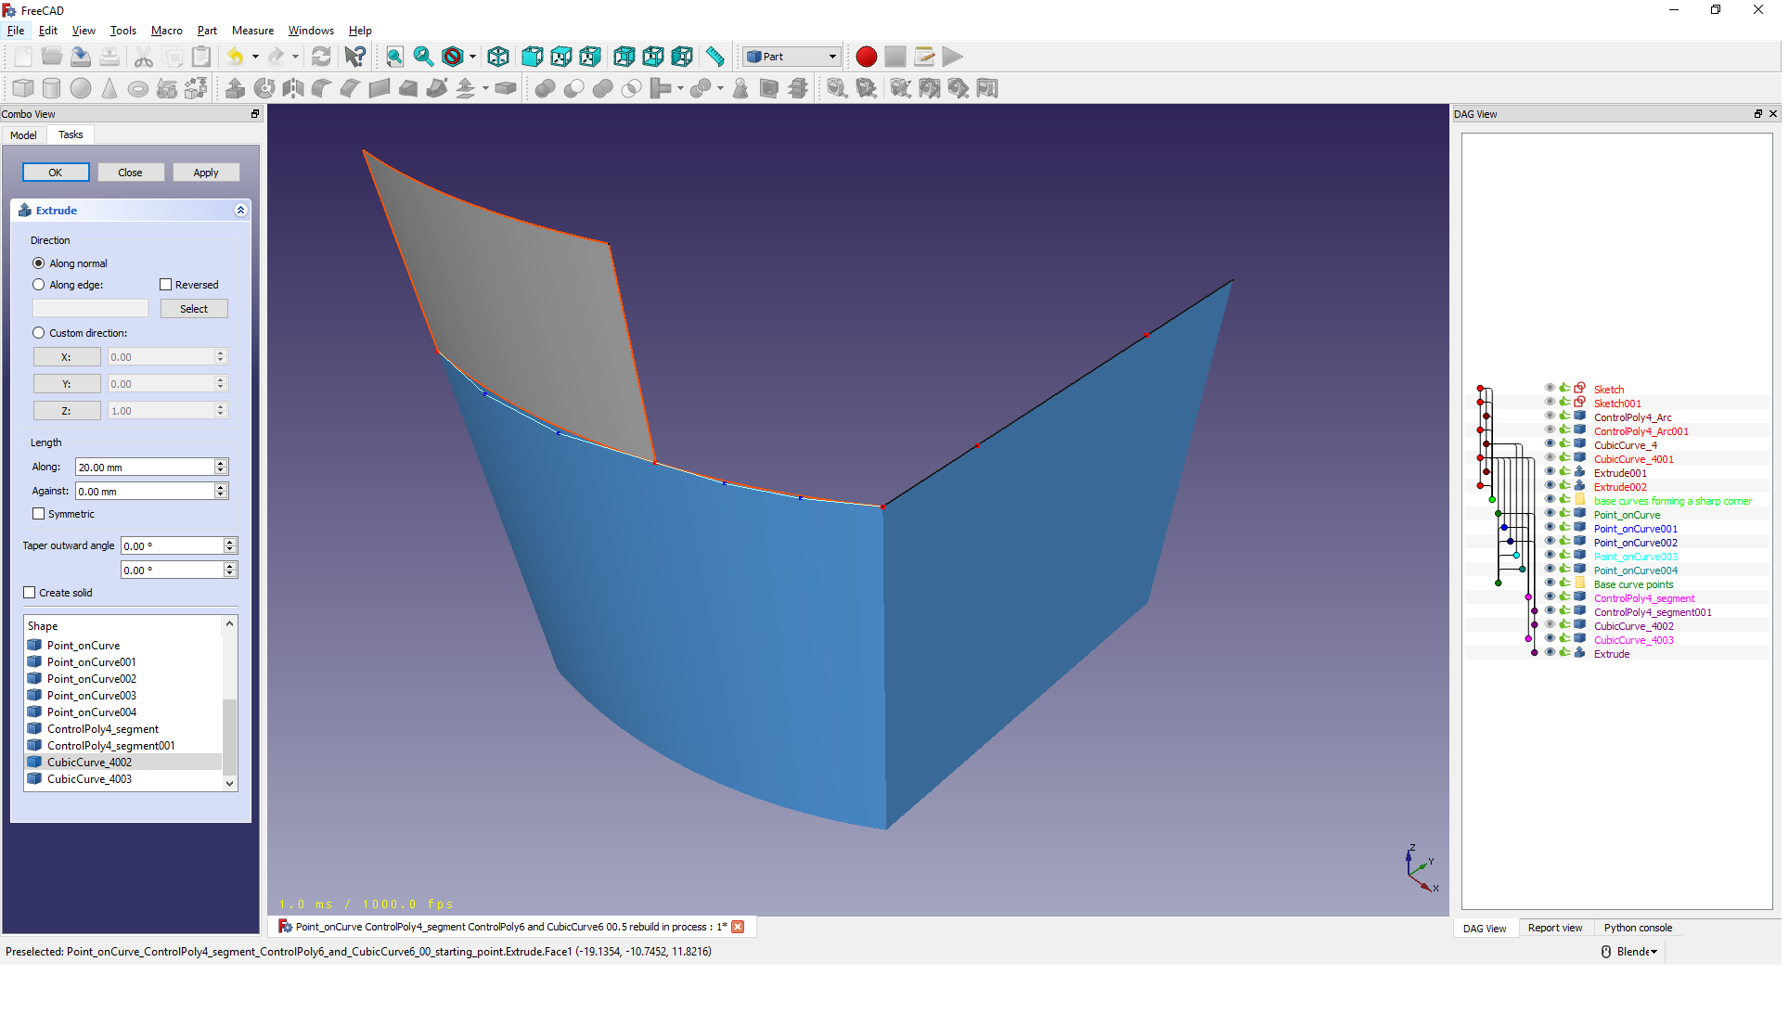Click the measure distance ruler icon

pyautogui.click(x=714, y=57)
